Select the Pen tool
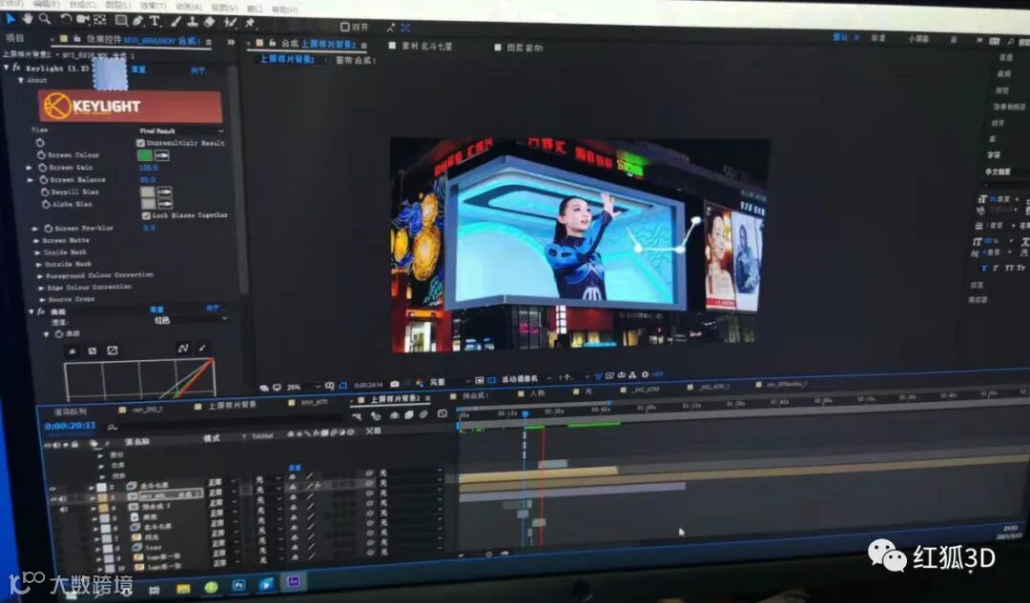This screenshot has width=1030, height=603. point(138,21)
